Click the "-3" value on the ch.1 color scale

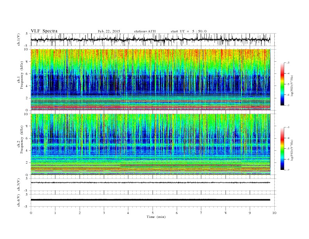point(288,63)
